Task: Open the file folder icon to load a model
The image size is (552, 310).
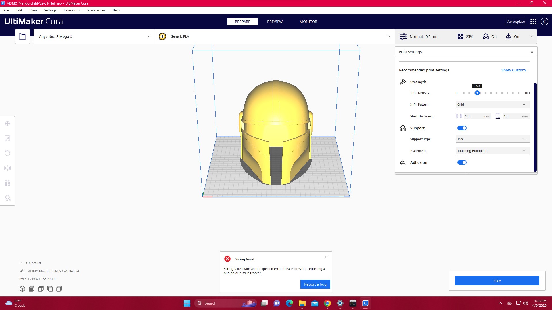Action: pos(22,36)
